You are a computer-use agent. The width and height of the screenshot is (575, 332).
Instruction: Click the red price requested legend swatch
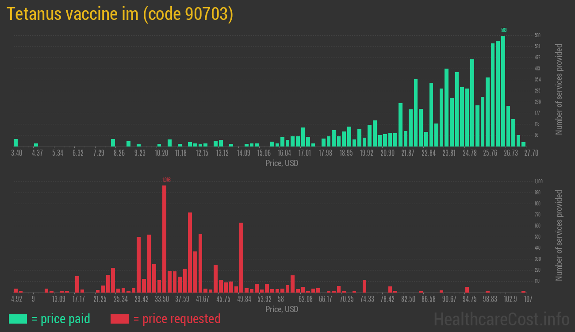(x=119, y=319)
